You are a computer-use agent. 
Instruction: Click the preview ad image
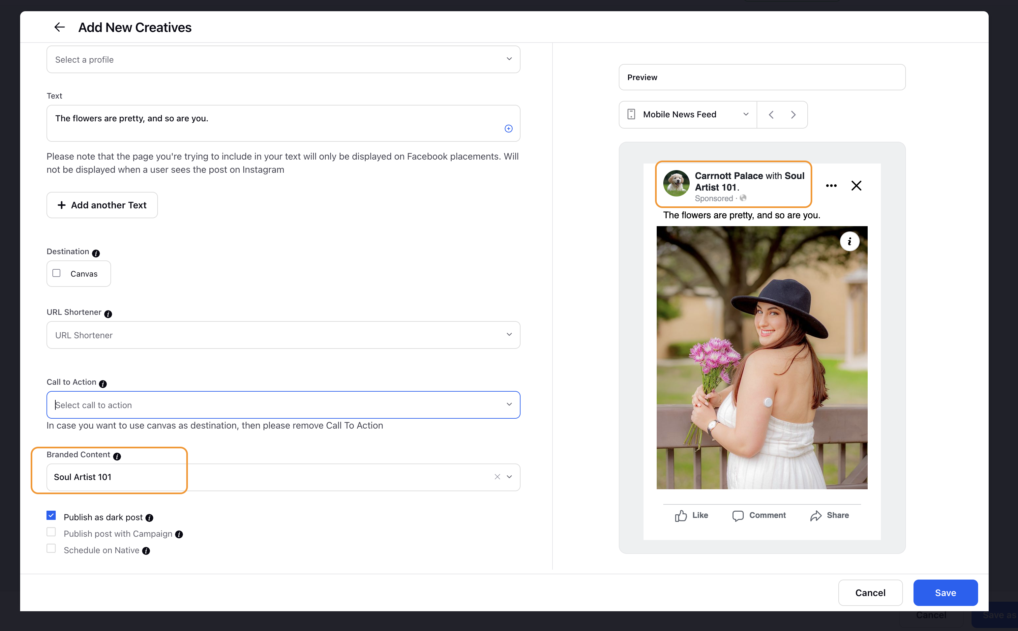762,358
